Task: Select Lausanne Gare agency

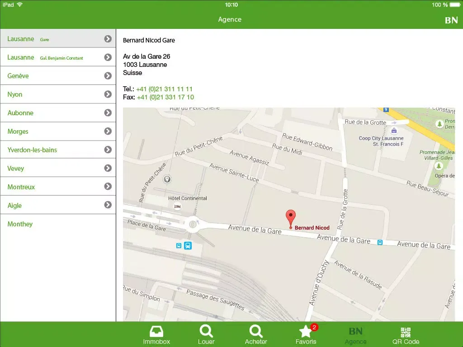Action: 58,39
